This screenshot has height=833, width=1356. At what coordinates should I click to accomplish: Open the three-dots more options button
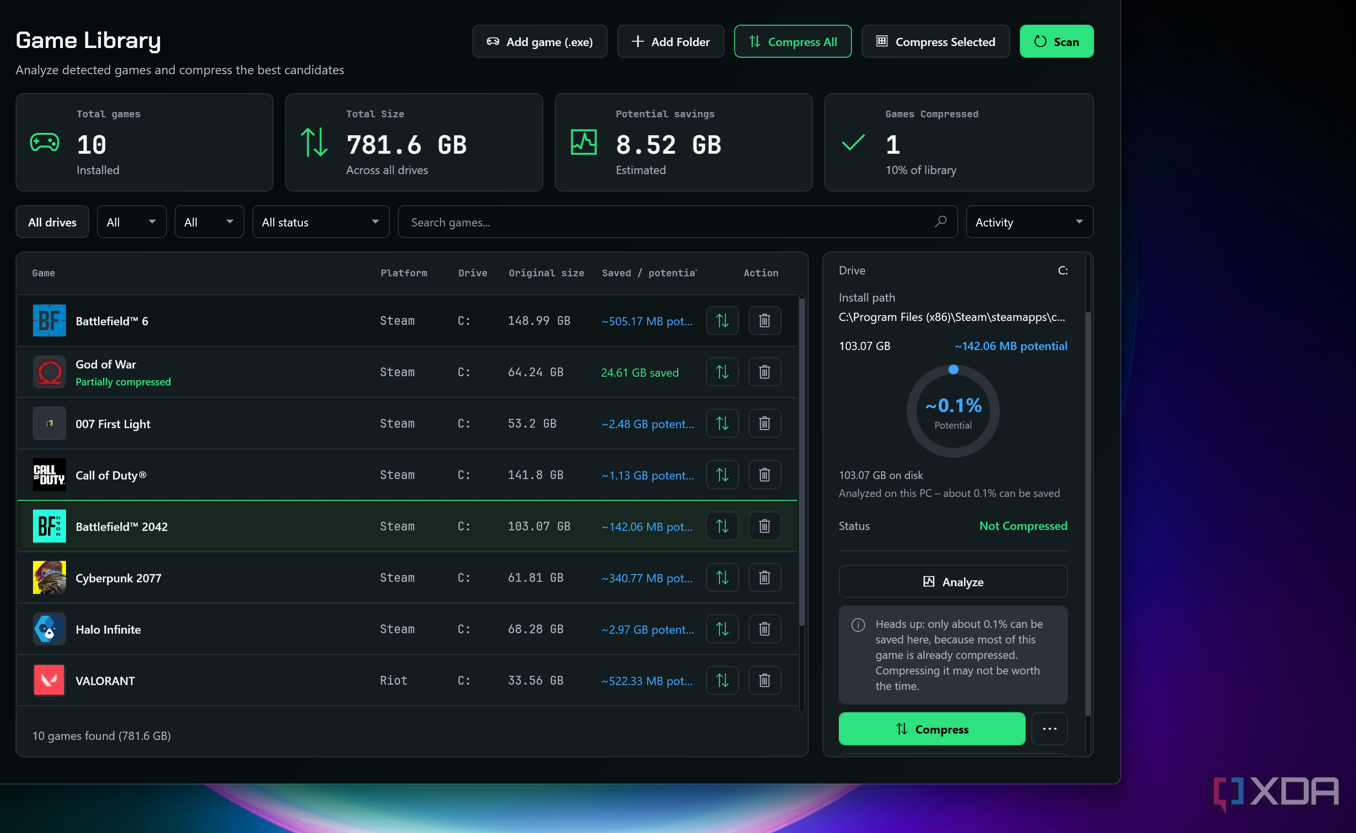(x=1049, y=729)
